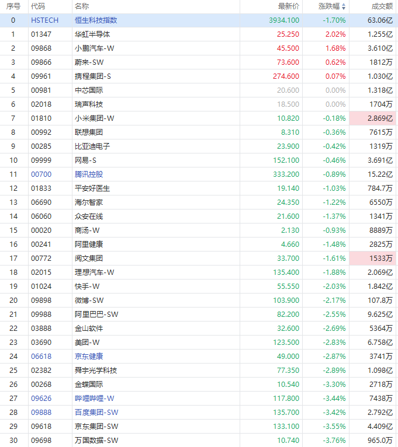Select the 美团-W stock name
This screenshot has width=398, height=447.
(x=87, y=342)
